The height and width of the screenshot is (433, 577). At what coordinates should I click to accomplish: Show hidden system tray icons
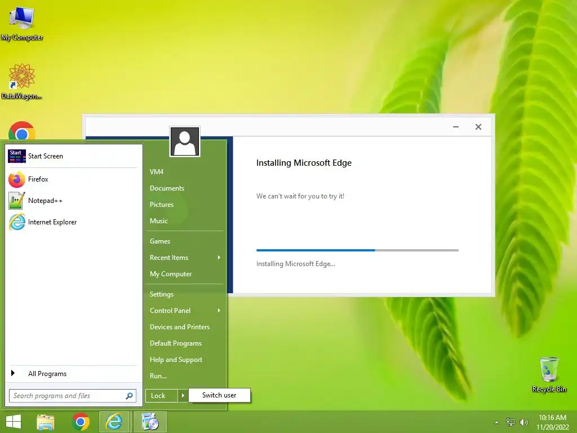[x=496, y=422]
